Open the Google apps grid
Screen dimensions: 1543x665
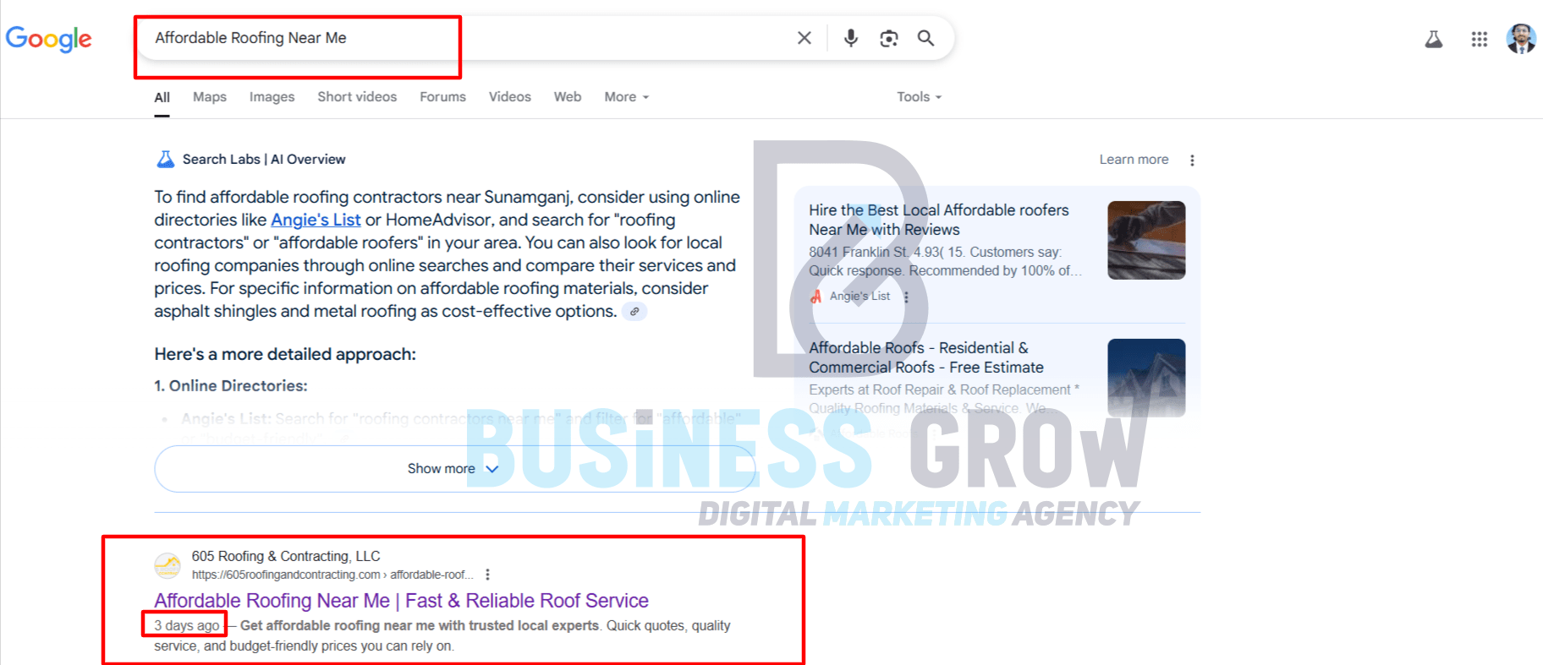pos(1479,39)
